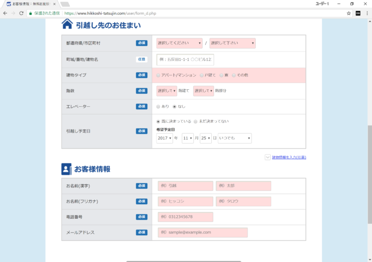Open a new tab with the blank tab button
This screenshot has height=262, width=372.
point(65,4)
